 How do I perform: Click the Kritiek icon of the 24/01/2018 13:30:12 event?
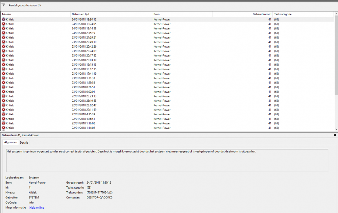coord(3,19)
